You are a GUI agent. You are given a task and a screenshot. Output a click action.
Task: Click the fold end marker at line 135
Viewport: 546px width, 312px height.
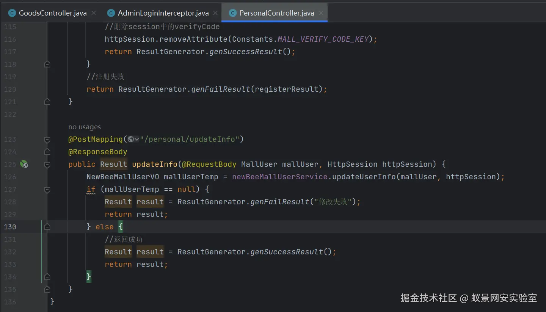[x=47, y=290]
